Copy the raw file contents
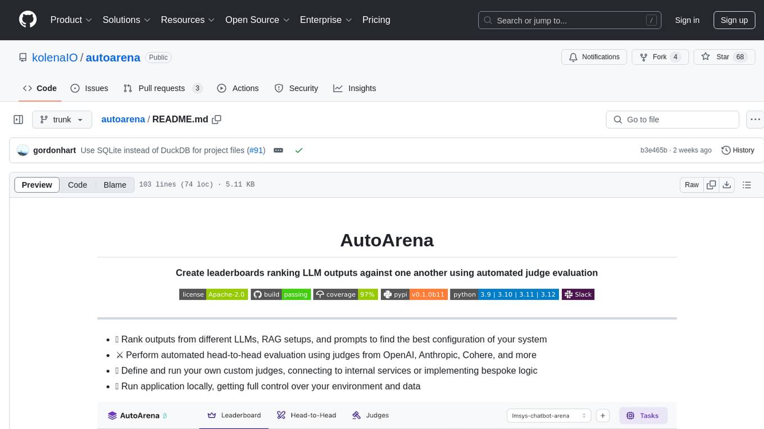Screen dimensions: 764x429 (711, 185)
